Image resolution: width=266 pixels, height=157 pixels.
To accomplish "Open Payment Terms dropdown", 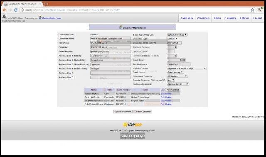I will pyautogui.click(x=187, y=69).
